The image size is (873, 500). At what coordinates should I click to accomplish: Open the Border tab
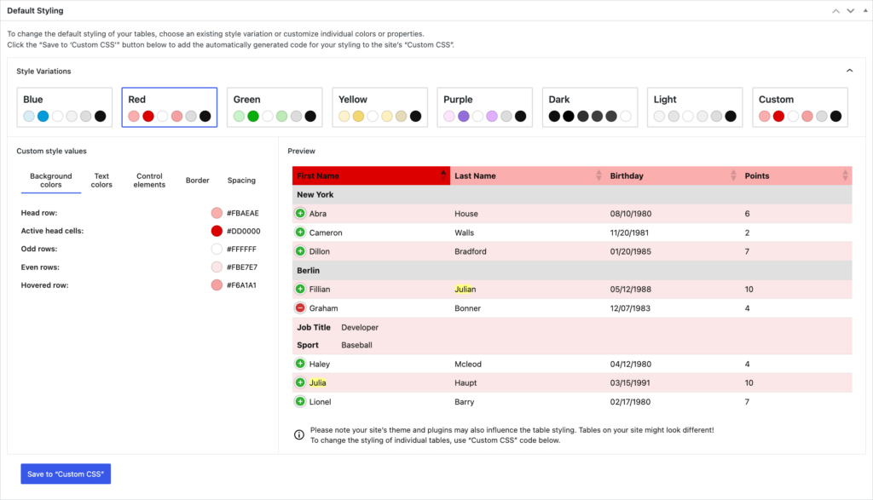point(197,180)
